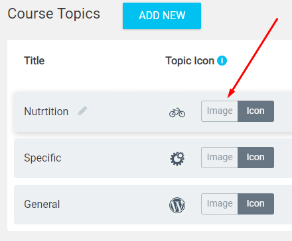Click the Title column header
The height and width of the screenshot is (241, 292).
pos(34,61)
